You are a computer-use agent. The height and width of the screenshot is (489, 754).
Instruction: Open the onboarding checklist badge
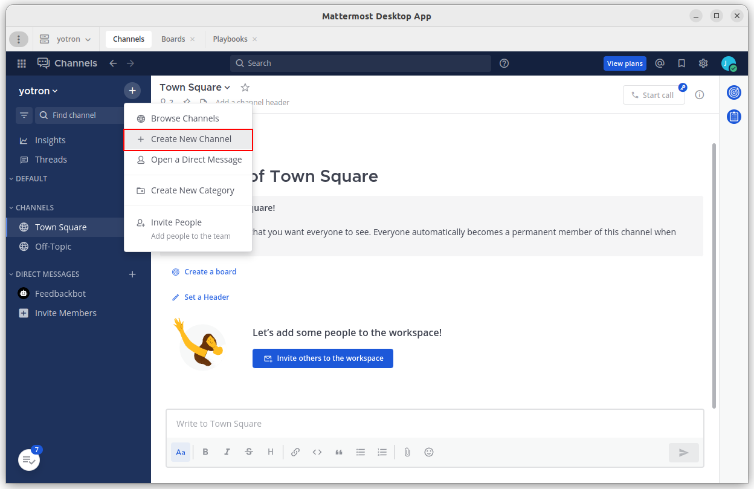tap(28, 460)
